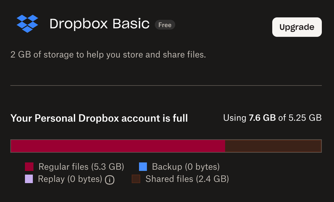This screenshot has width=334, height=202.
Task: Click the Dropbox logo icon
Action: [27, 23]
